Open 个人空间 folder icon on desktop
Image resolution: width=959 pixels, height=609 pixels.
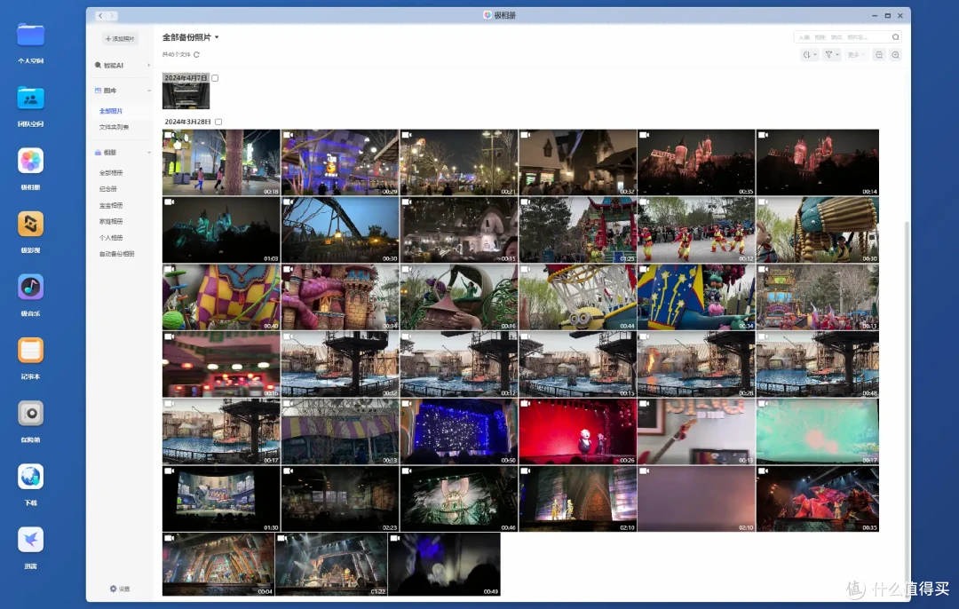[30, 35]
